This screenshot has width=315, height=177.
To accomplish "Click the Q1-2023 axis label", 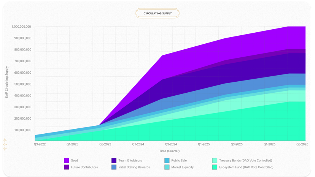I will [x=73, y=144].
